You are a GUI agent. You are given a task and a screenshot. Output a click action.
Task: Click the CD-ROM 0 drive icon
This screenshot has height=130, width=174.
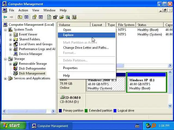[62, 97]
